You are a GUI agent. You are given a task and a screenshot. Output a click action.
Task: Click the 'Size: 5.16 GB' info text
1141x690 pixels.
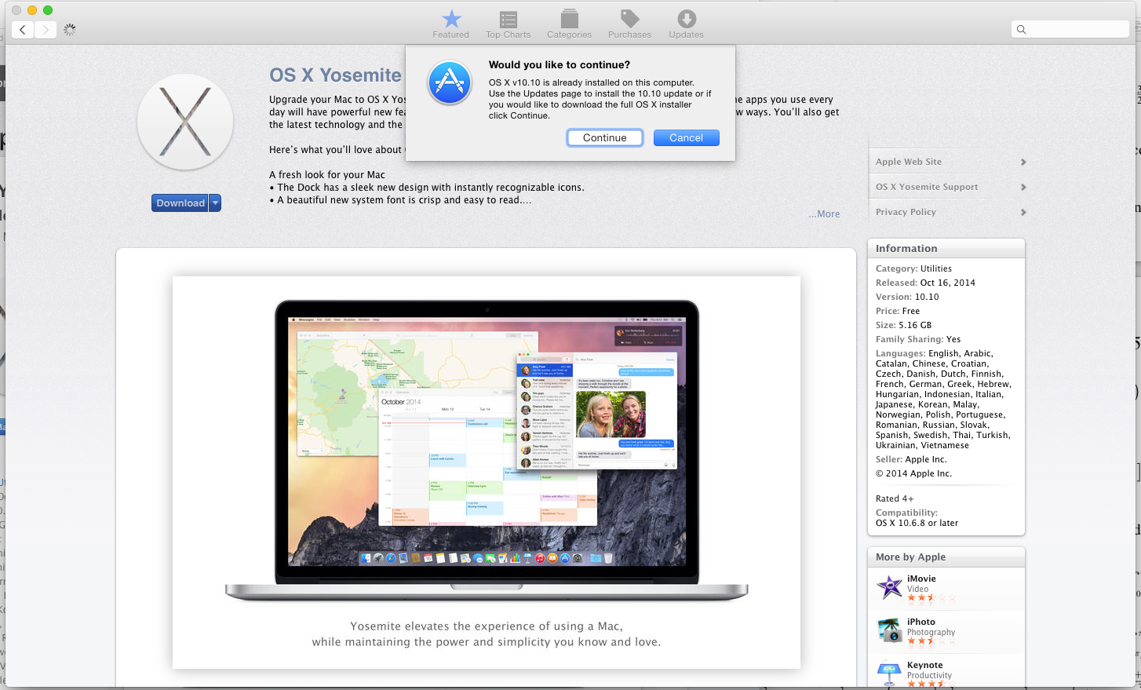pos(904,325)
